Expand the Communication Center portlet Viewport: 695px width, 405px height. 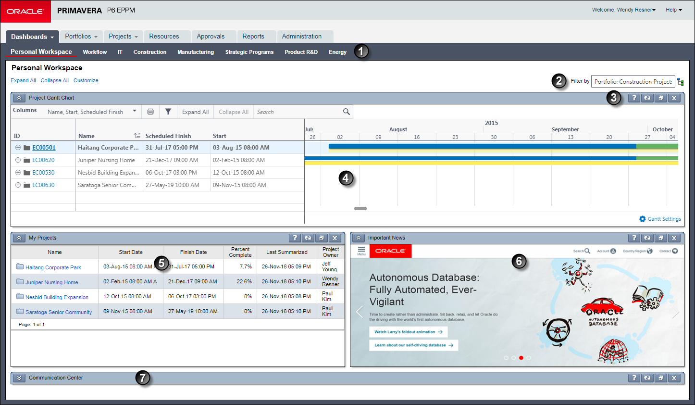pos(19,378)
